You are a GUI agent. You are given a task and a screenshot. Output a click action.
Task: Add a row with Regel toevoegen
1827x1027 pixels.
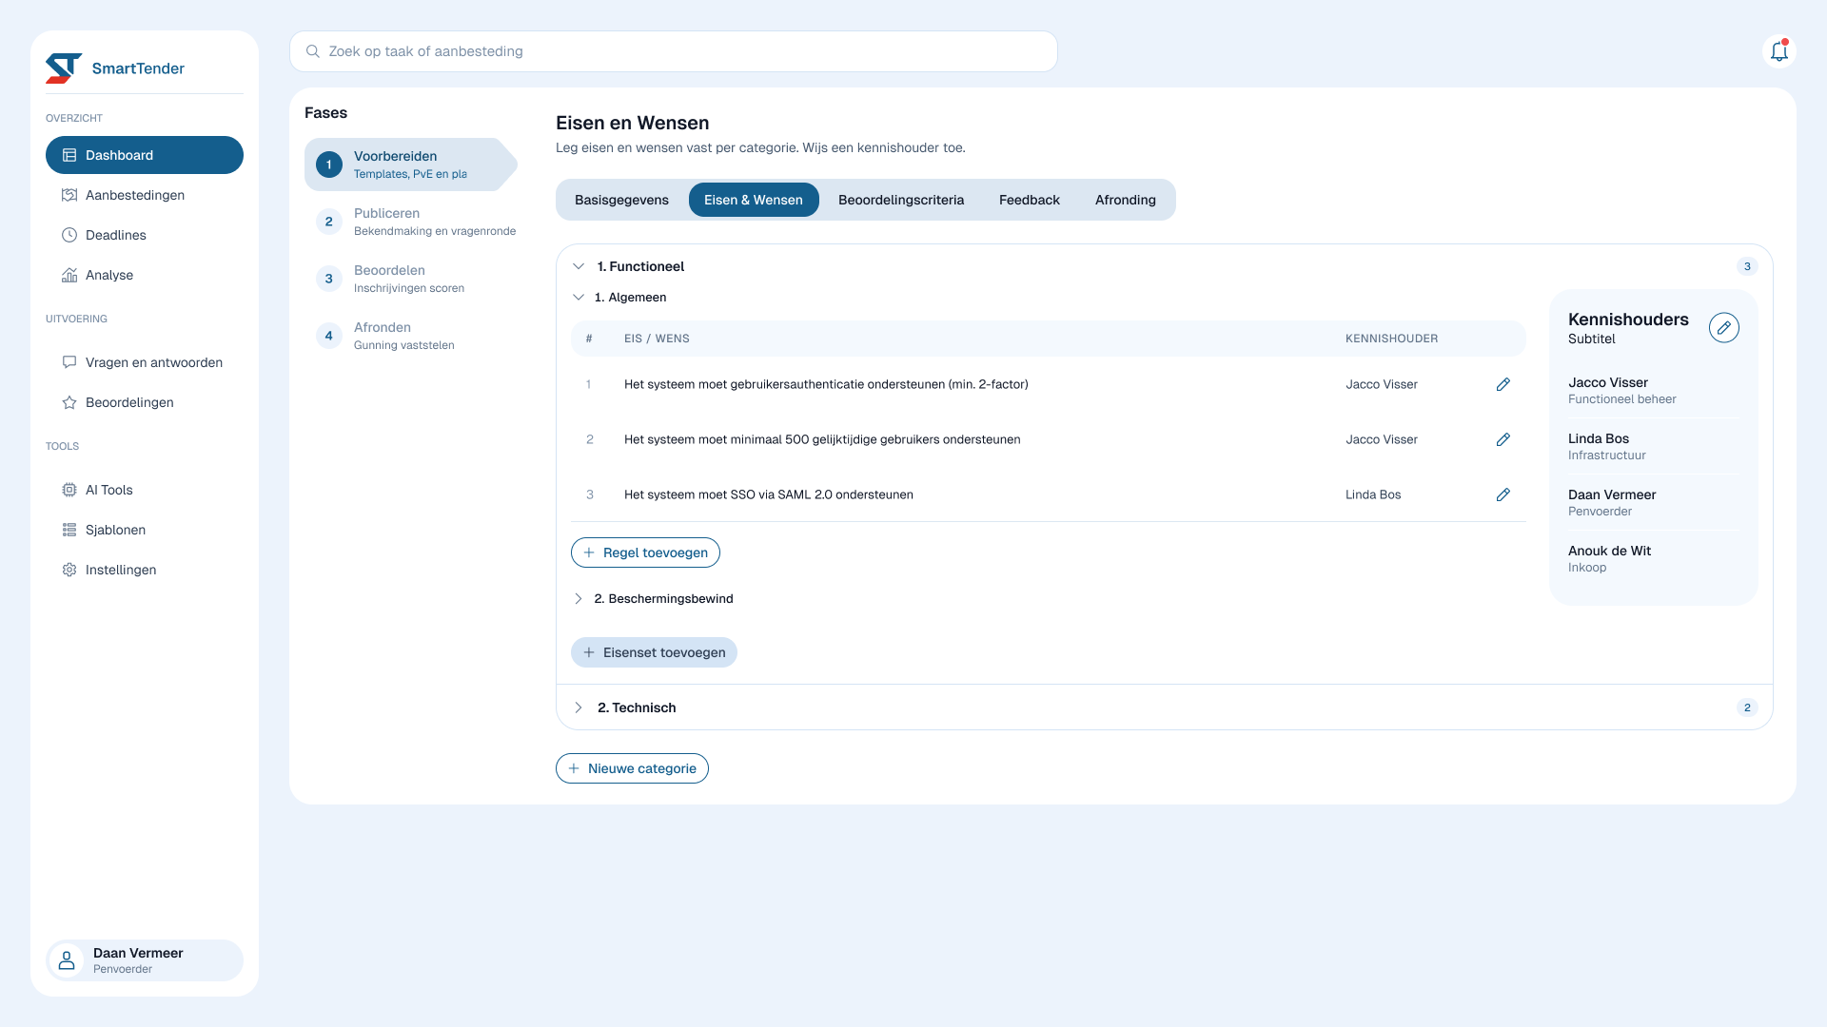(645, 552)
